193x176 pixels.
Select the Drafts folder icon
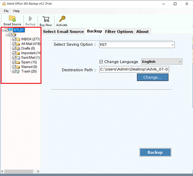click(x=18, y=48)
